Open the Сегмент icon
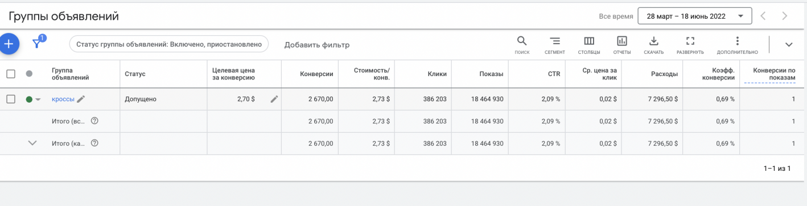 click(554, 41)
